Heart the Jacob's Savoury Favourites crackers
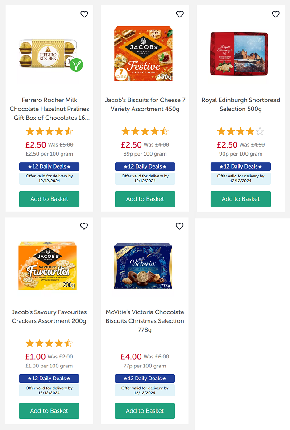The width and height of the screenshot is (290, 430). [84, 226]
